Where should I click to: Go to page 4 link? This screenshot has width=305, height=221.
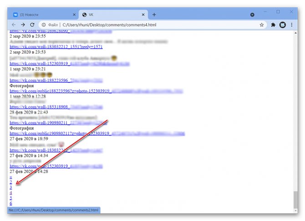pyautogui.click(x=11, y=193)
